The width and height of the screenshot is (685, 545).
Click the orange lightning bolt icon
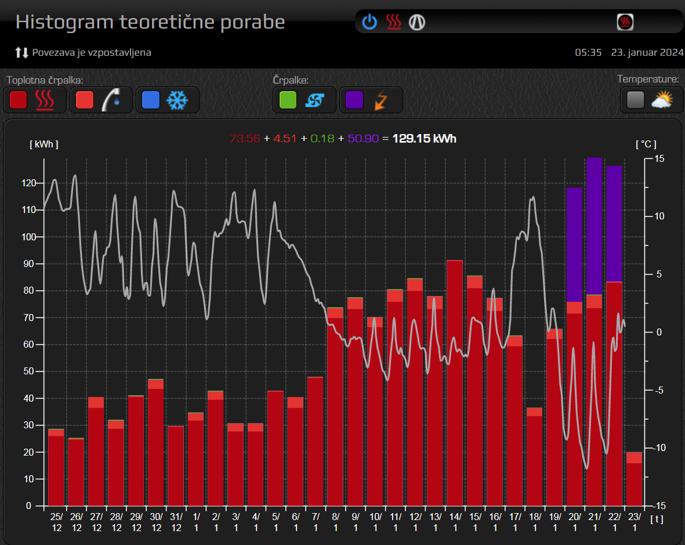pyautogui.click(x=381, y=100)
